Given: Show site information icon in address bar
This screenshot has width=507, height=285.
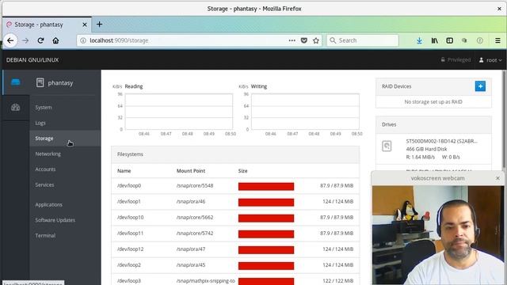Looking at the screenshot, I should coord(83,40).
